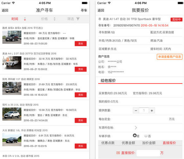Screen dimensions: 184x159
Task: Select the 现代 ix 35 2.0L 领先型 title
Action: (21, 105)
